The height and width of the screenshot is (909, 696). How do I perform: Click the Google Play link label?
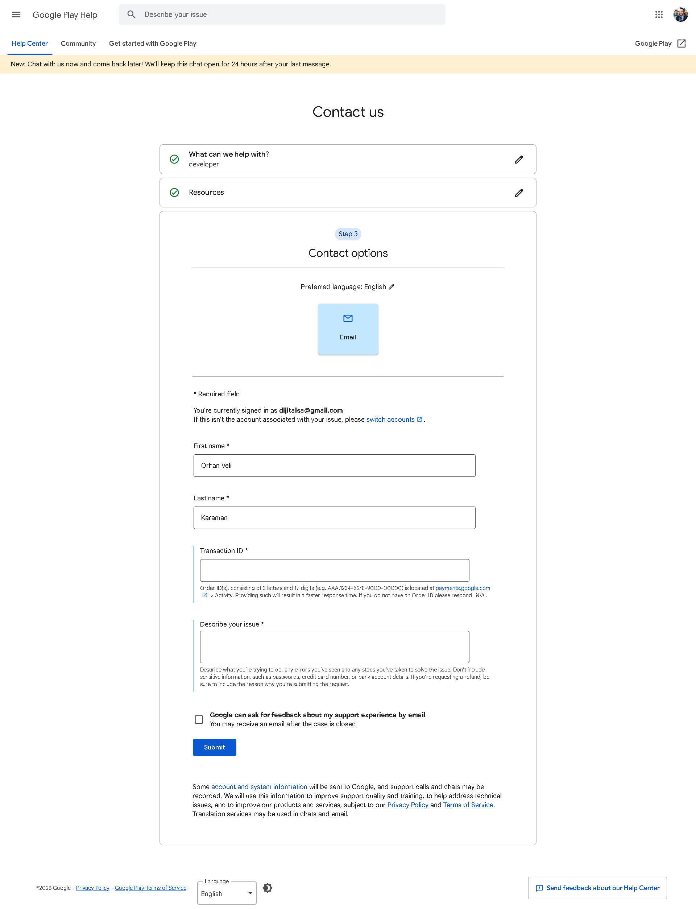(653, 44)
